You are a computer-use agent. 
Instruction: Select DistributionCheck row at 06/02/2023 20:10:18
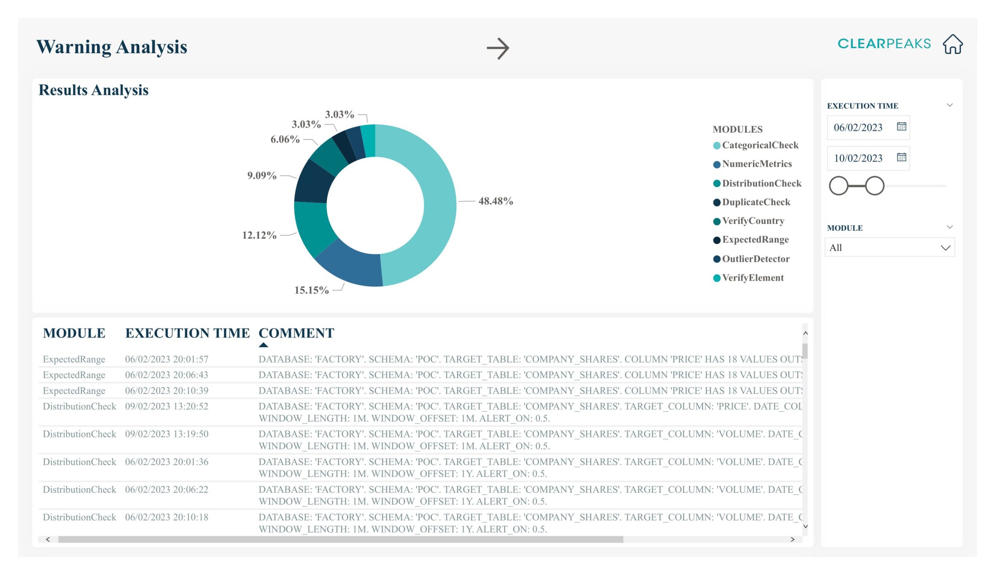[x=421, y=523]
